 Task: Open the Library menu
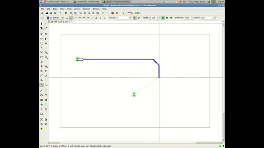click(77, 9)
